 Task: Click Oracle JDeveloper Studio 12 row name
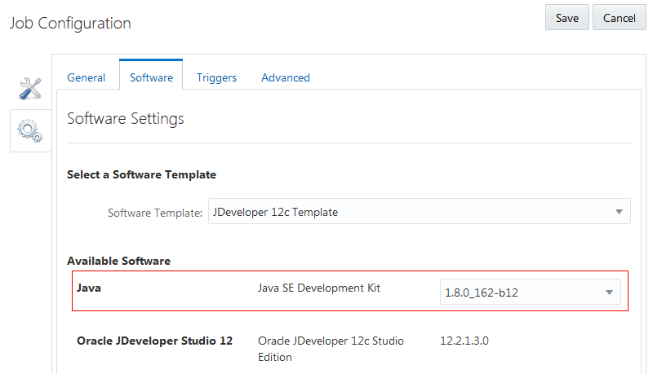[x=154, y=341]
